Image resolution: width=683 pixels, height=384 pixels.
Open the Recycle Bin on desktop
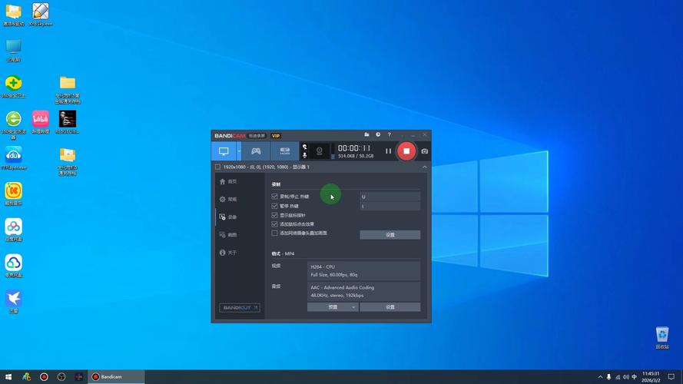(661, 337)
